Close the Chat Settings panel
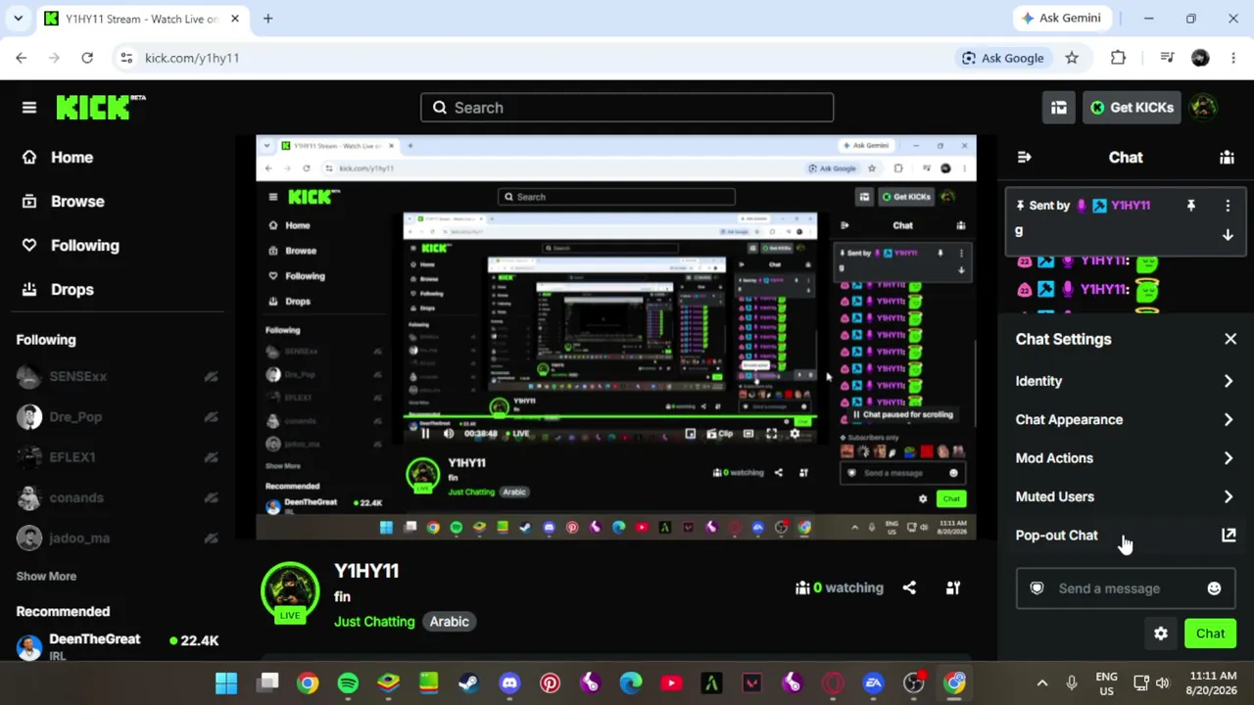This screenshot has width=1254, height=705. (x=1230, y=339)
